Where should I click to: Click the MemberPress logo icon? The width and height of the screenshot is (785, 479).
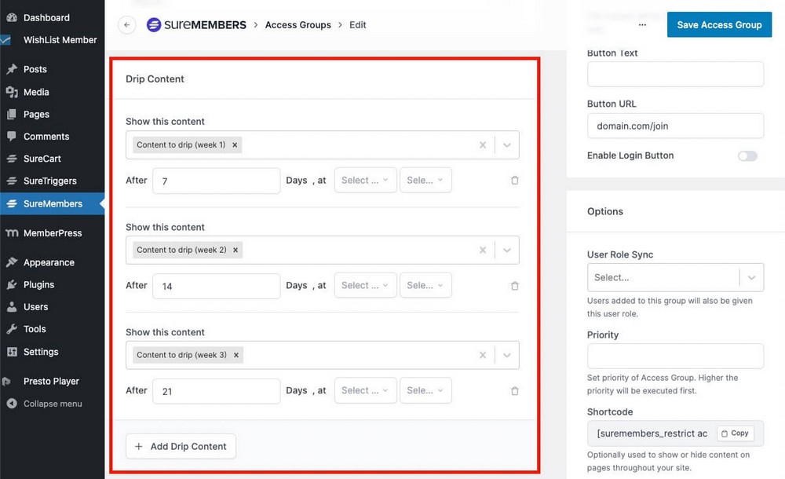pyautogui.click(x=12, y=233)
